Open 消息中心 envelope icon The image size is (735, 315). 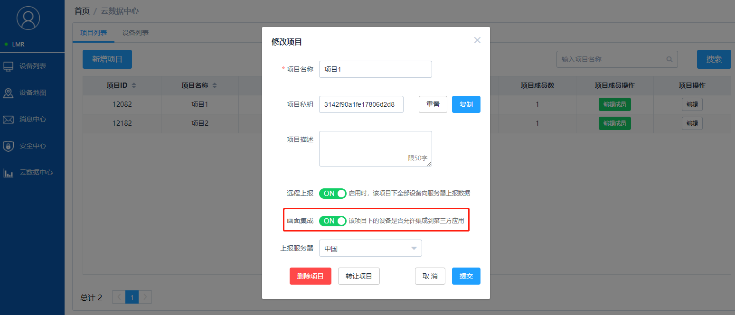9,120
